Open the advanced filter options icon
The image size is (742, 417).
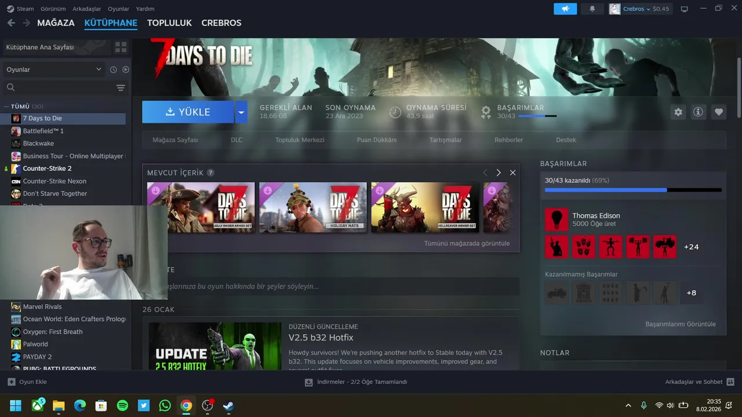[121, 88]
